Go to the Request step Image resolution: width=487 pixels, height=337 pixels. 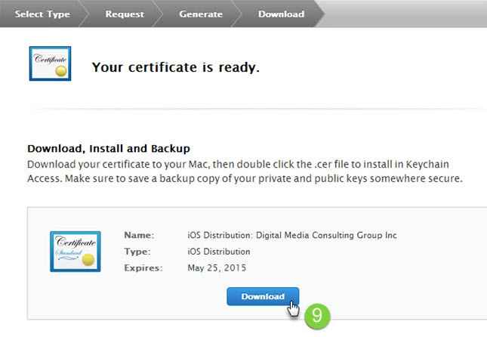[x=125, y=14]
